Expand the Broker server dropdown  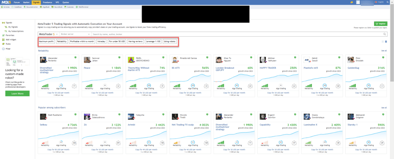[x=75, y=34]
